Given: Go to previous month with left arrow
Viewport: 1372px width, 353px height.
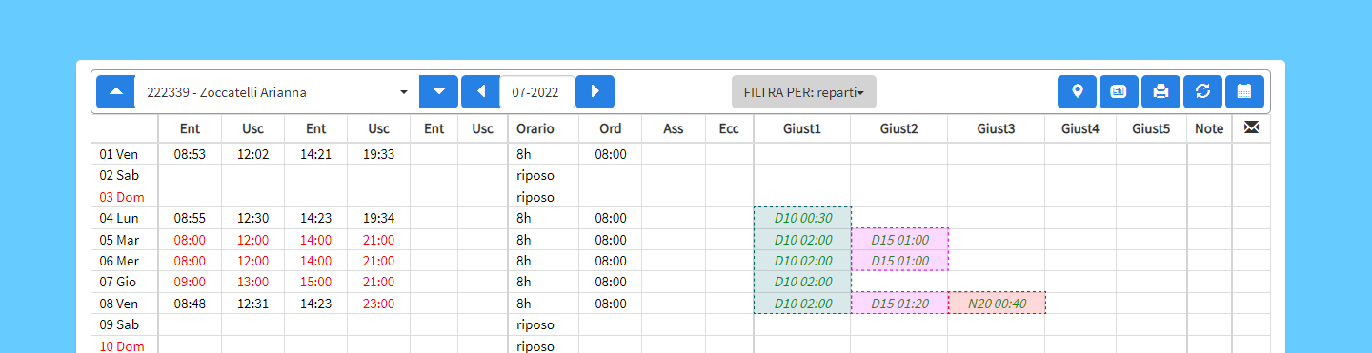Looking at the screenshot, I should click(x=481, y=92).
